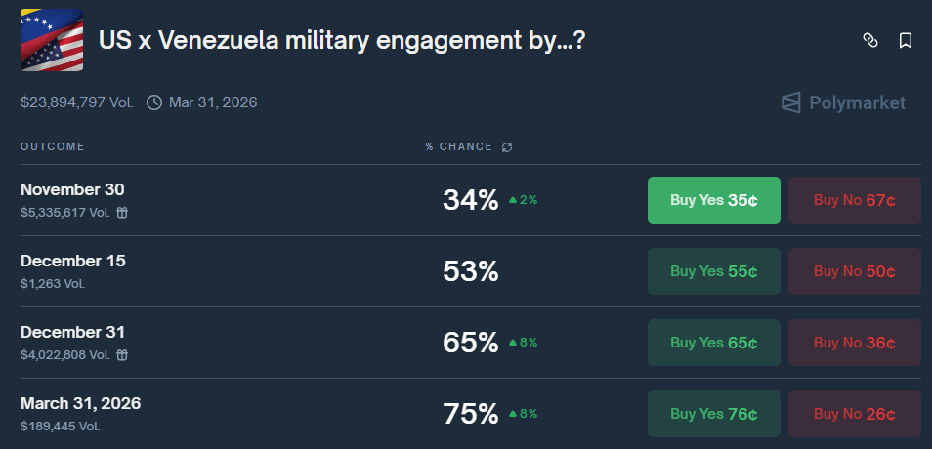The width and height of the screenshot is (932, 449).
Task: Buy Yes at 55¢ for December 15
Action: [713, 271]
